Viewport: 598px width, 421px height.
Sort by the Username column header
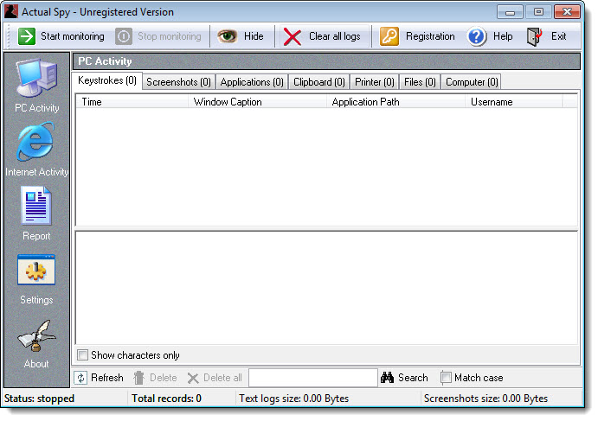(514, 102)
